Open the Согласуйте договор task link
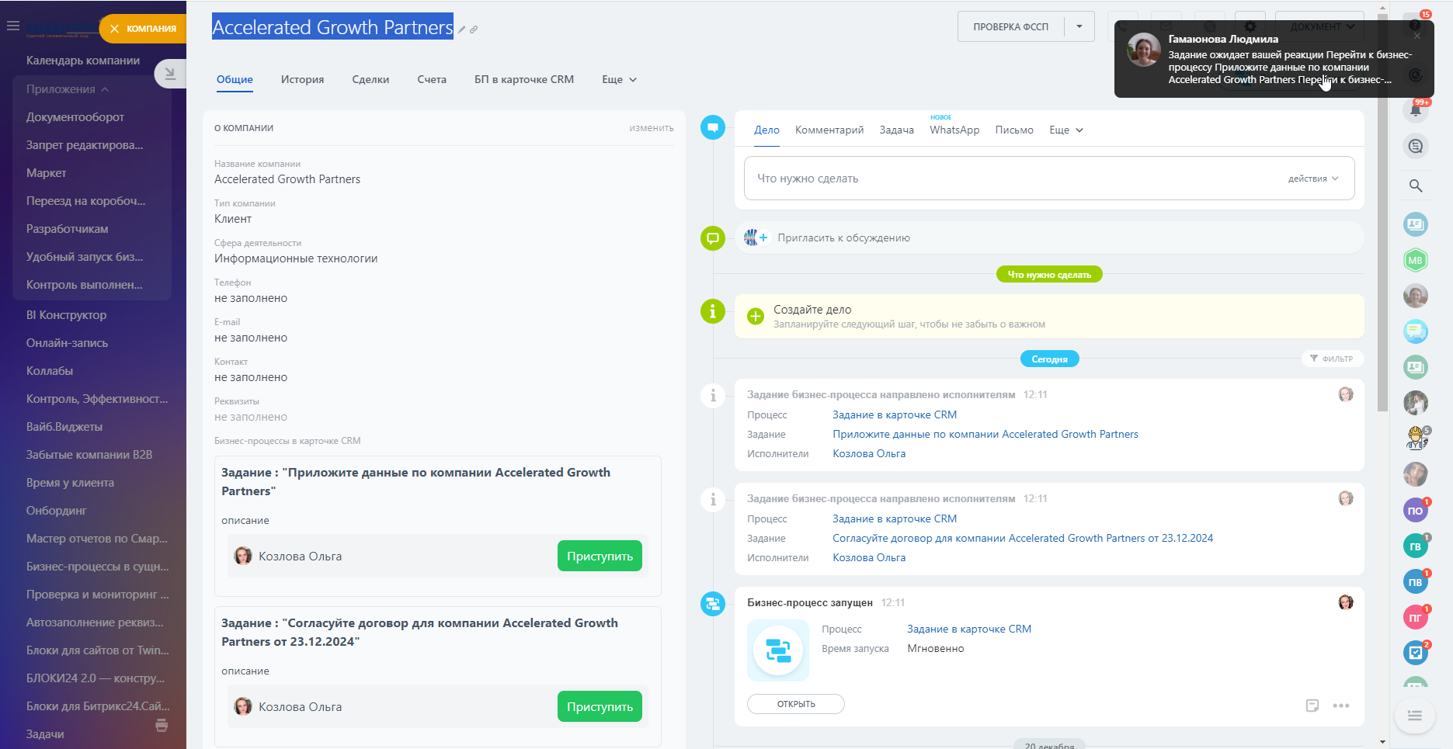Image resolution: width=1453 pixels, height=749 pixels. click(x=1022, y=538)
